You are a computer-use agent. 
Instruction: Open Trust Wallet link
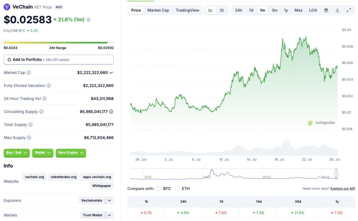[x=92, y=215]
